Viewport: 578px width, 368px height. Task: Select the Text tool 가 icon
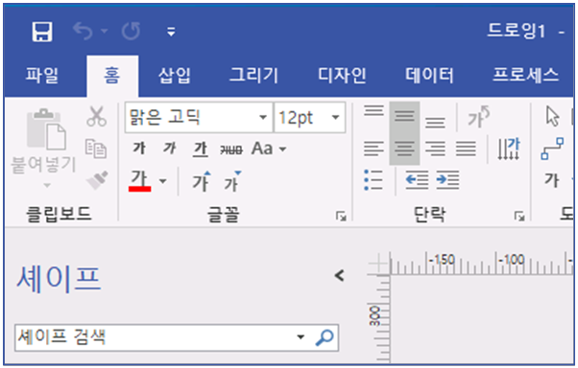click(x=552, y=180)
